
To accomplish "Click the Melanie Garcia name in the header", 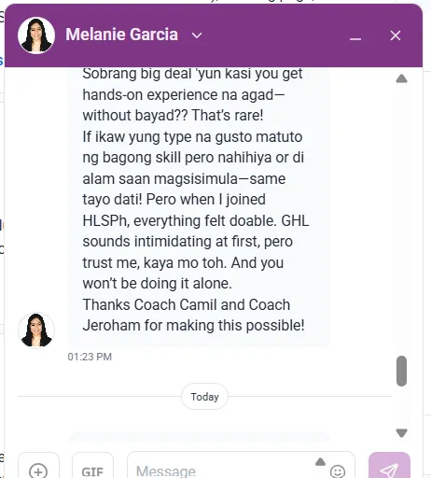I will 122,35.
